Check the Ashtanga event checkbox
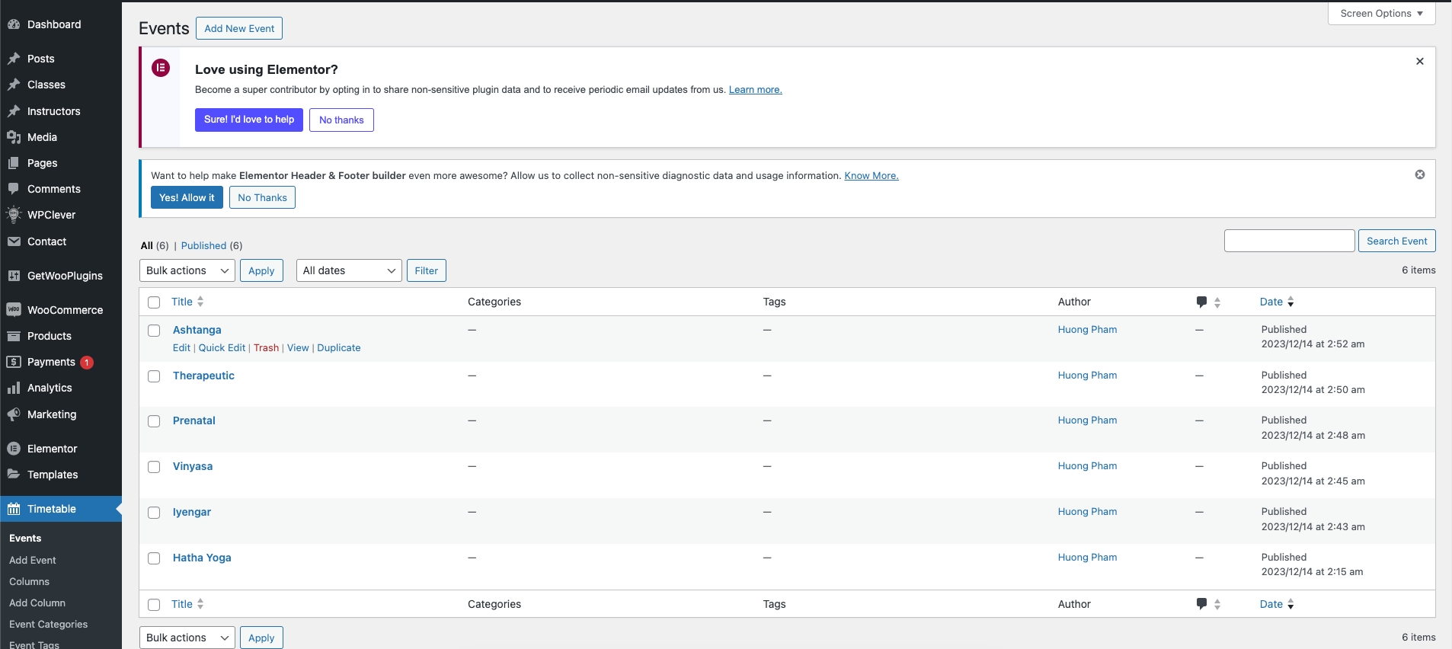This screenshot has width=1452, height=649. click(154, 331)
